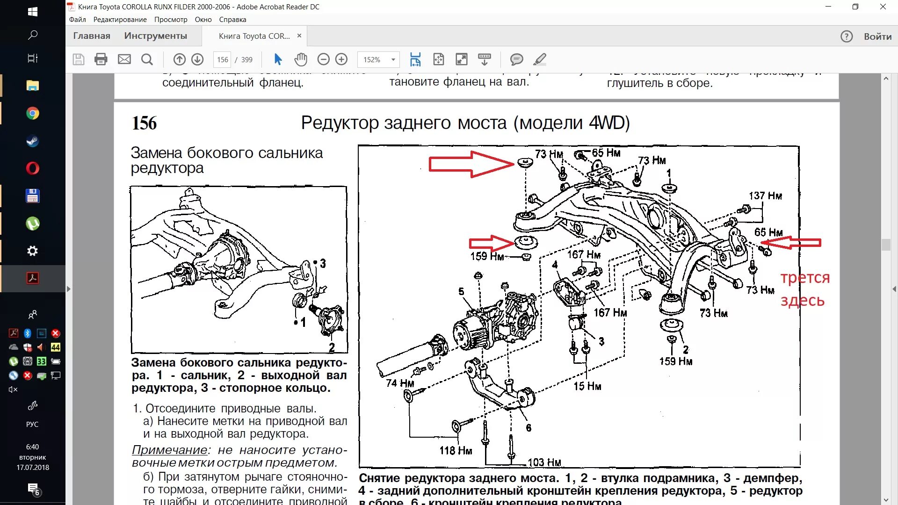The height and width of the screenshot is (505, 898).
Task: Click the underlined word Примечание
Action: [169, 450]
